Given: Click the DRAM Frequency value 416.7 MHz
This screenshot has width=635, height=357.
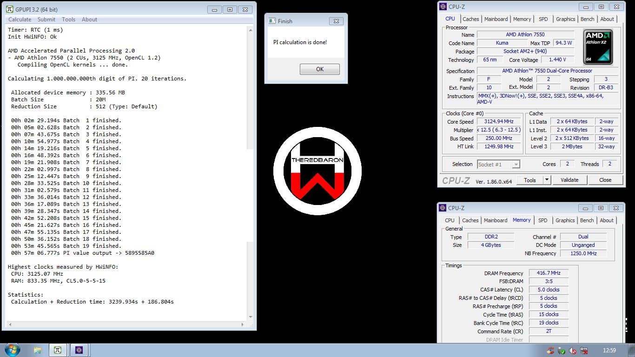Looking at the screenshot, I should 549,273.
